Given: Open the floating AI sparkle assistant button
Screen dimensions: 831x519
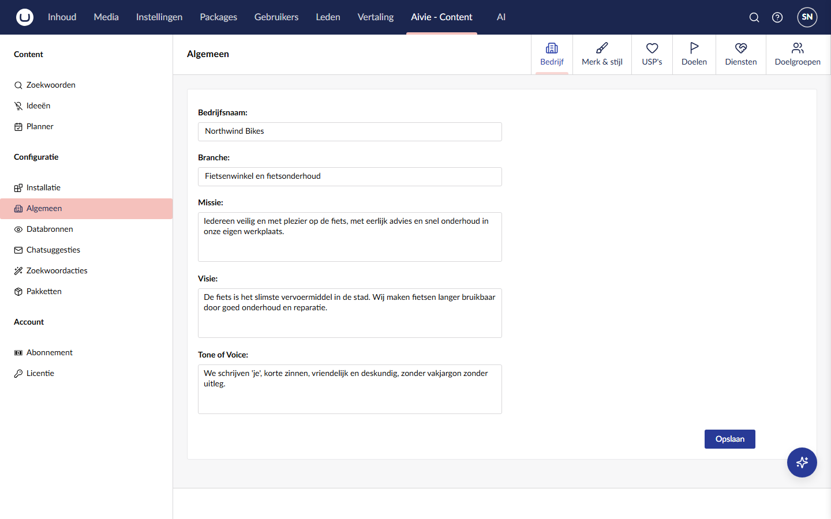Looking at the screenshot, I should [802, 462].
